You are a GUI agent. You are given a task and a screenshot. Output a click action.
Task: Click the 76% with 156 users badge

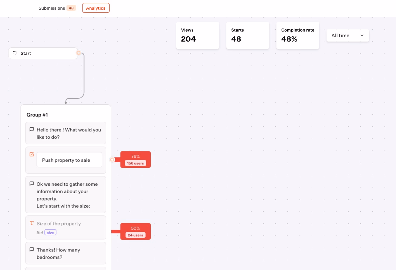(135, 160)
